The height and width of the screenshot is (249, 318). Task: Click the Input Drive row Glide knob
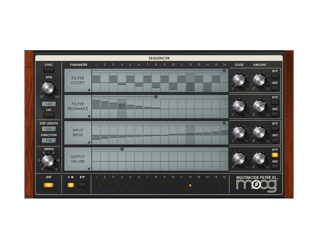click(239, 133)
